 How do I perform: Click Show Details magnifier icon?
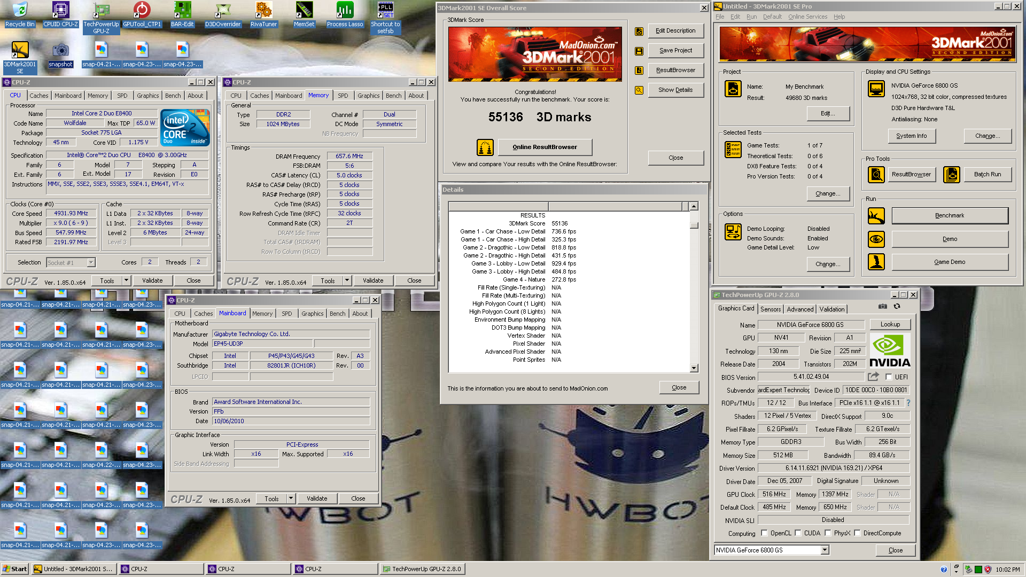click(639, 90)
